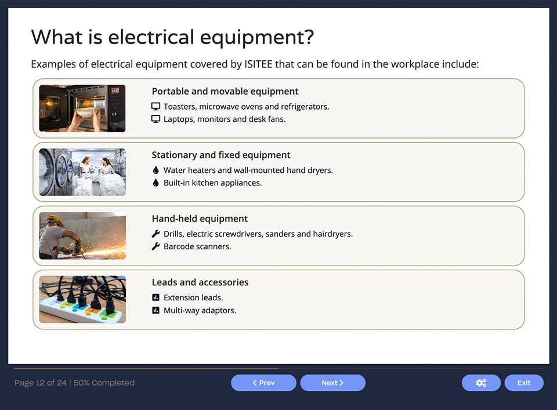Select the Portable and movable equipment heading
The image size is (557, 410).
pyautogui.click(x=225, y=92)
